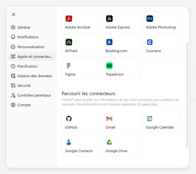Open the Adobe Acrobat card label
The width and height of the screenshot is (196, 174).
pyautogui.click(x=77, y=27)
